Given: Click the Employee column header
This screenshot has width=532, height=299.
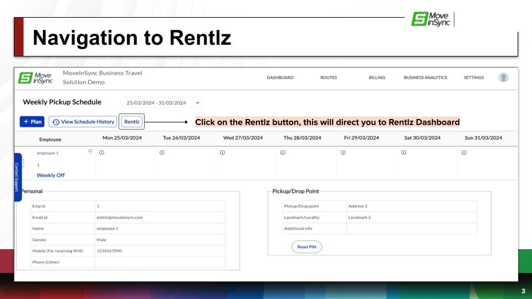Looking at the screenshot, I should click(x=50, y=140).
